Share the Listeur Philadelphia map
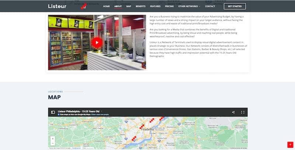Screen dimensions: 295x150 233,112
